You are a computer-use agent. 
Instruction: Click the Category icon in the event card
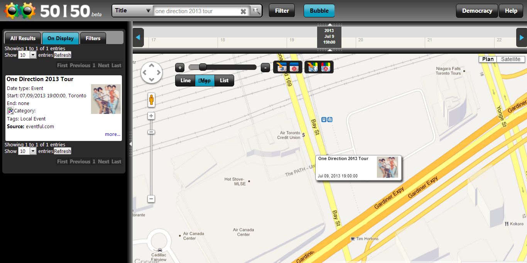(x=10, y=111)
